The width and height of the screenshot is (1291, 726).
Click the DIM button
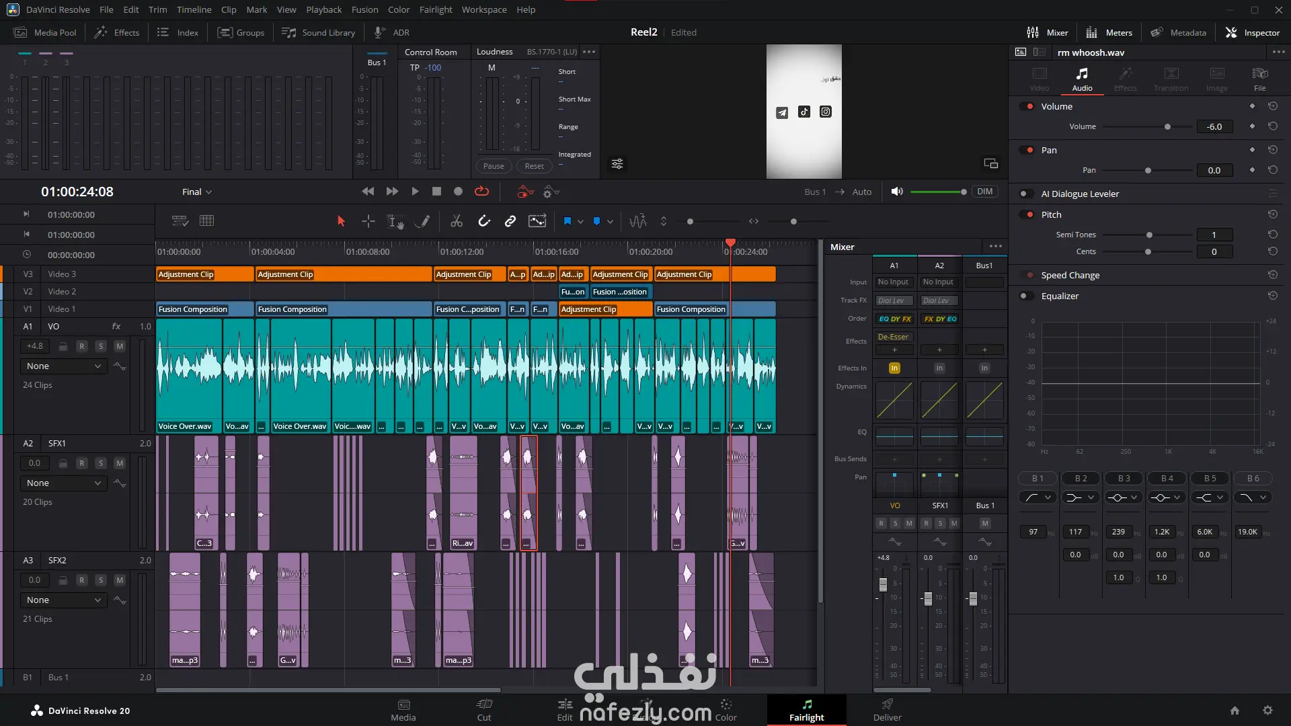click(x=984, y=192)
